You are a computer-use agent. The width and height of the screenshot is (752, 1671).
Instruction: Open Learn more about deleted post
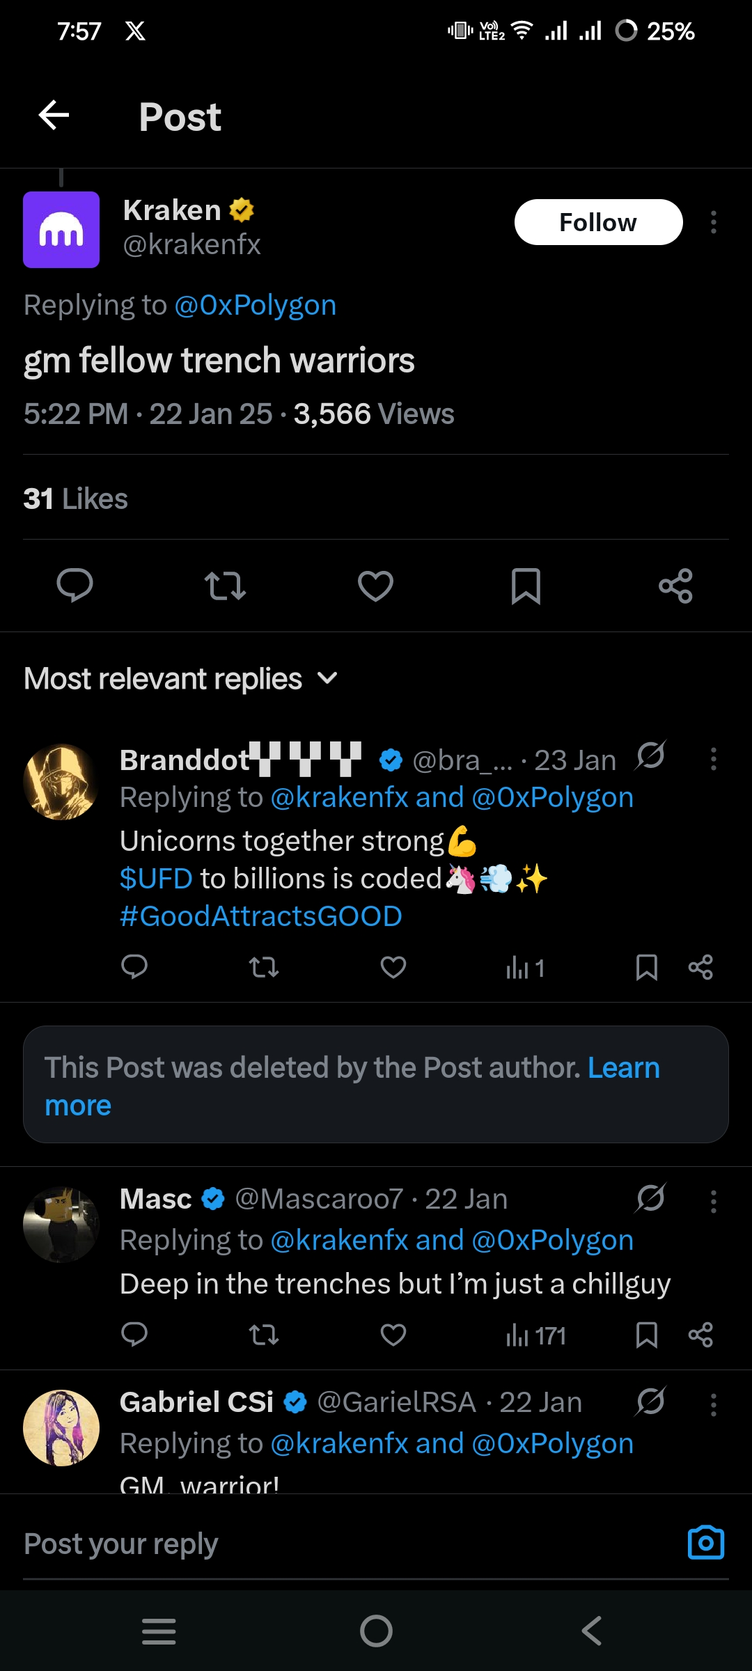(623, 1068)
